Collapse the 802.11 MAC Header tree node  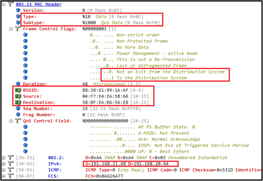3,4
